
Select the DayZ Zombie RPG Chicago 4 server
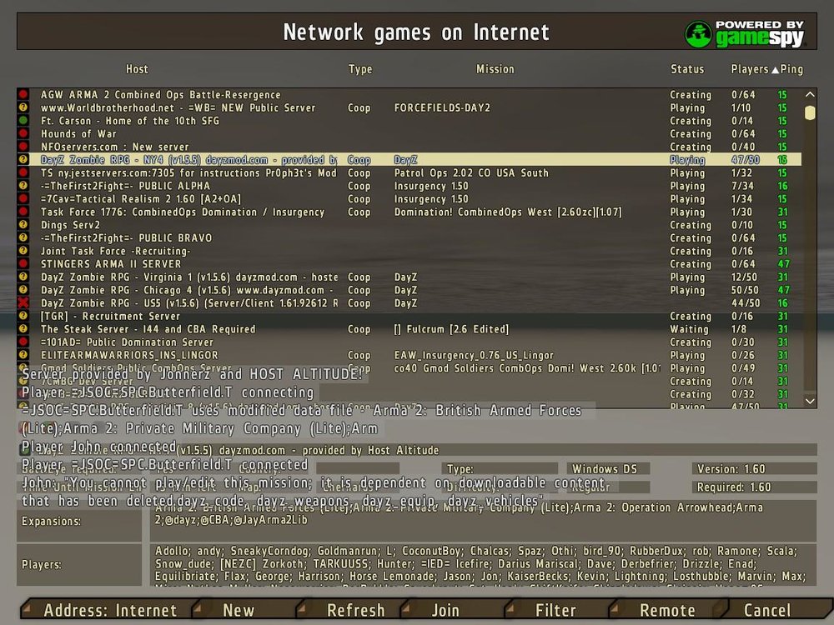[x=409, y=290]
